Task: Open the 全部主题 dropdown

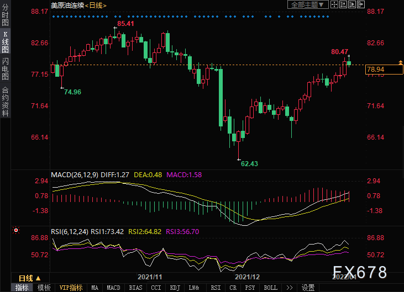Action: (x=308, y=4)
